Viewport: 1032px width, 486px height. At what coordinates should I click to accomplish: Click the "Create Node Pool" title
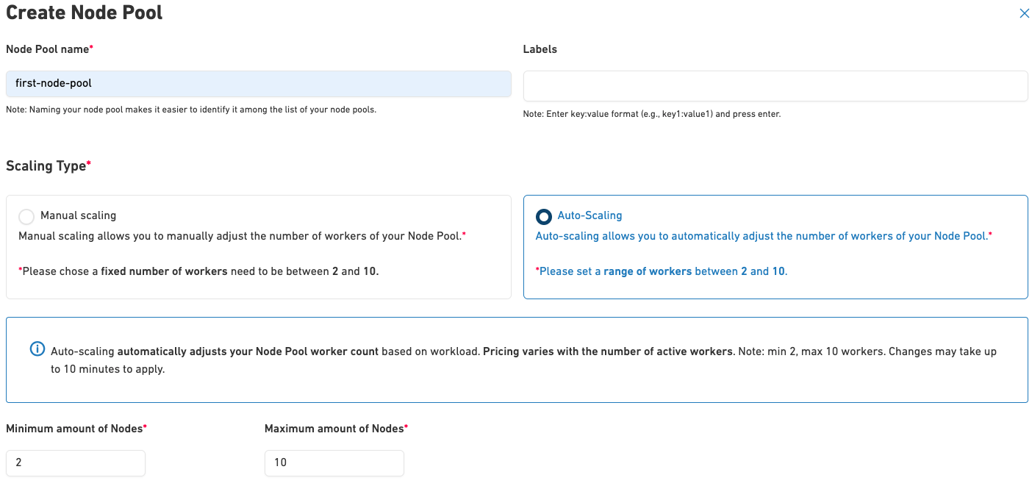click(85, 12)
